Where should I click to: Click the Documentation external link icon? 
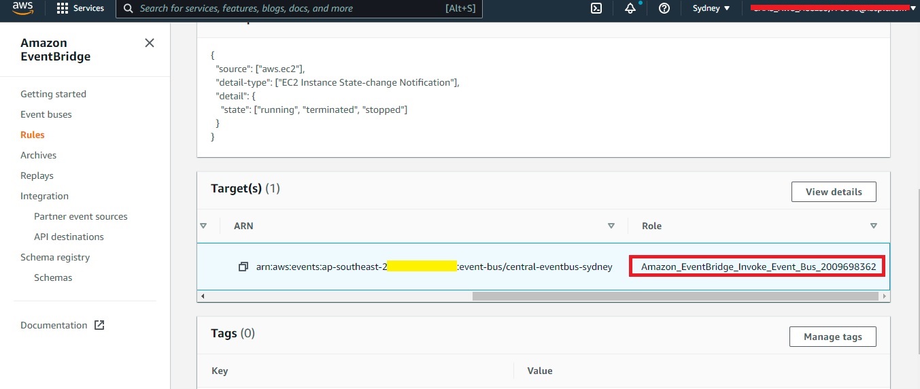99,325
